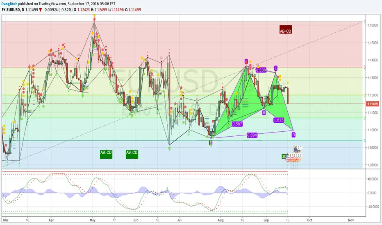Click the 1.10000 price axis label
The height and width of the screenshot is (225, 382).
[x=373, y=130]
